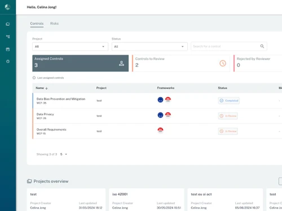The height and width of the screenshot is (211, 282).
Task: Click blue EU framework icon for Data Bias row
Action: click(x=160, y=100)
